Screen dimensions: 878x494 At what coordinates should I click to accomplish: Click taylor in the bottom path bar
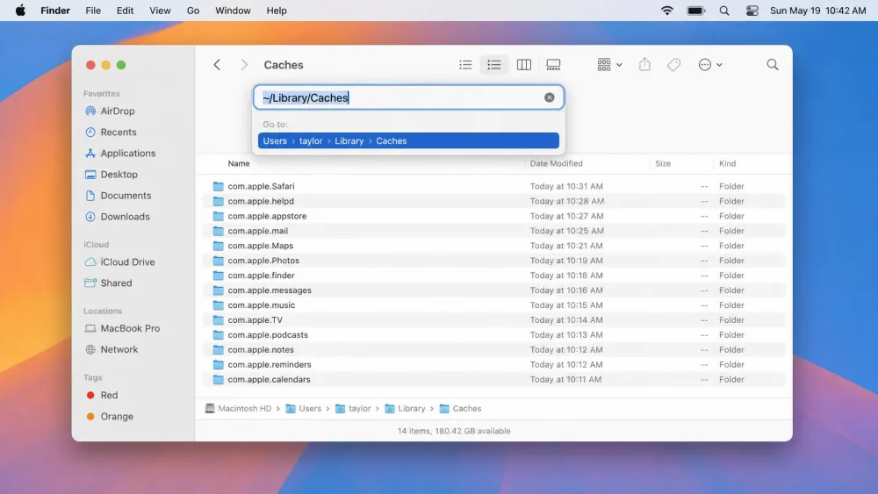pyautogui.click(x=353, y=408)
